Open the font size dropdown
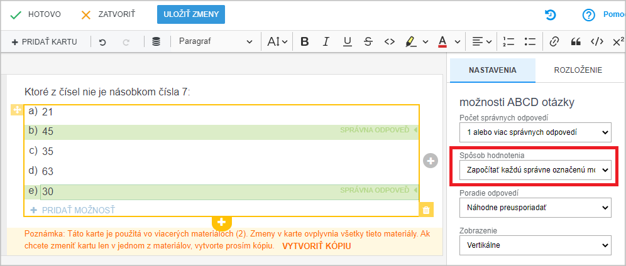This screenshot has height=266, width=626. point(277,41)
